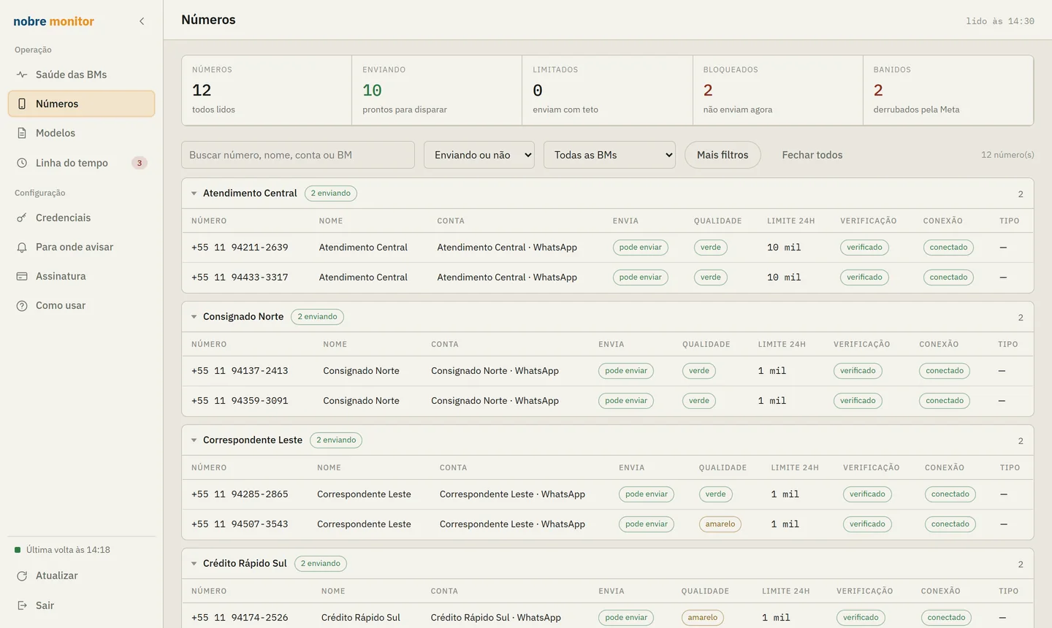This screenshot has width=1052, height=628.
Task: Collapse the Crédito Rápido Sul group
Action: (194, 564)
